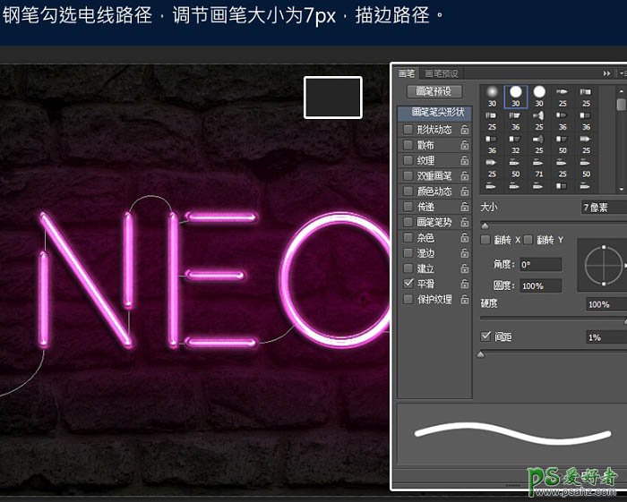The image size is (627, 502).
Task: Click lock icon next to 平滑
Action: [465, 284]
